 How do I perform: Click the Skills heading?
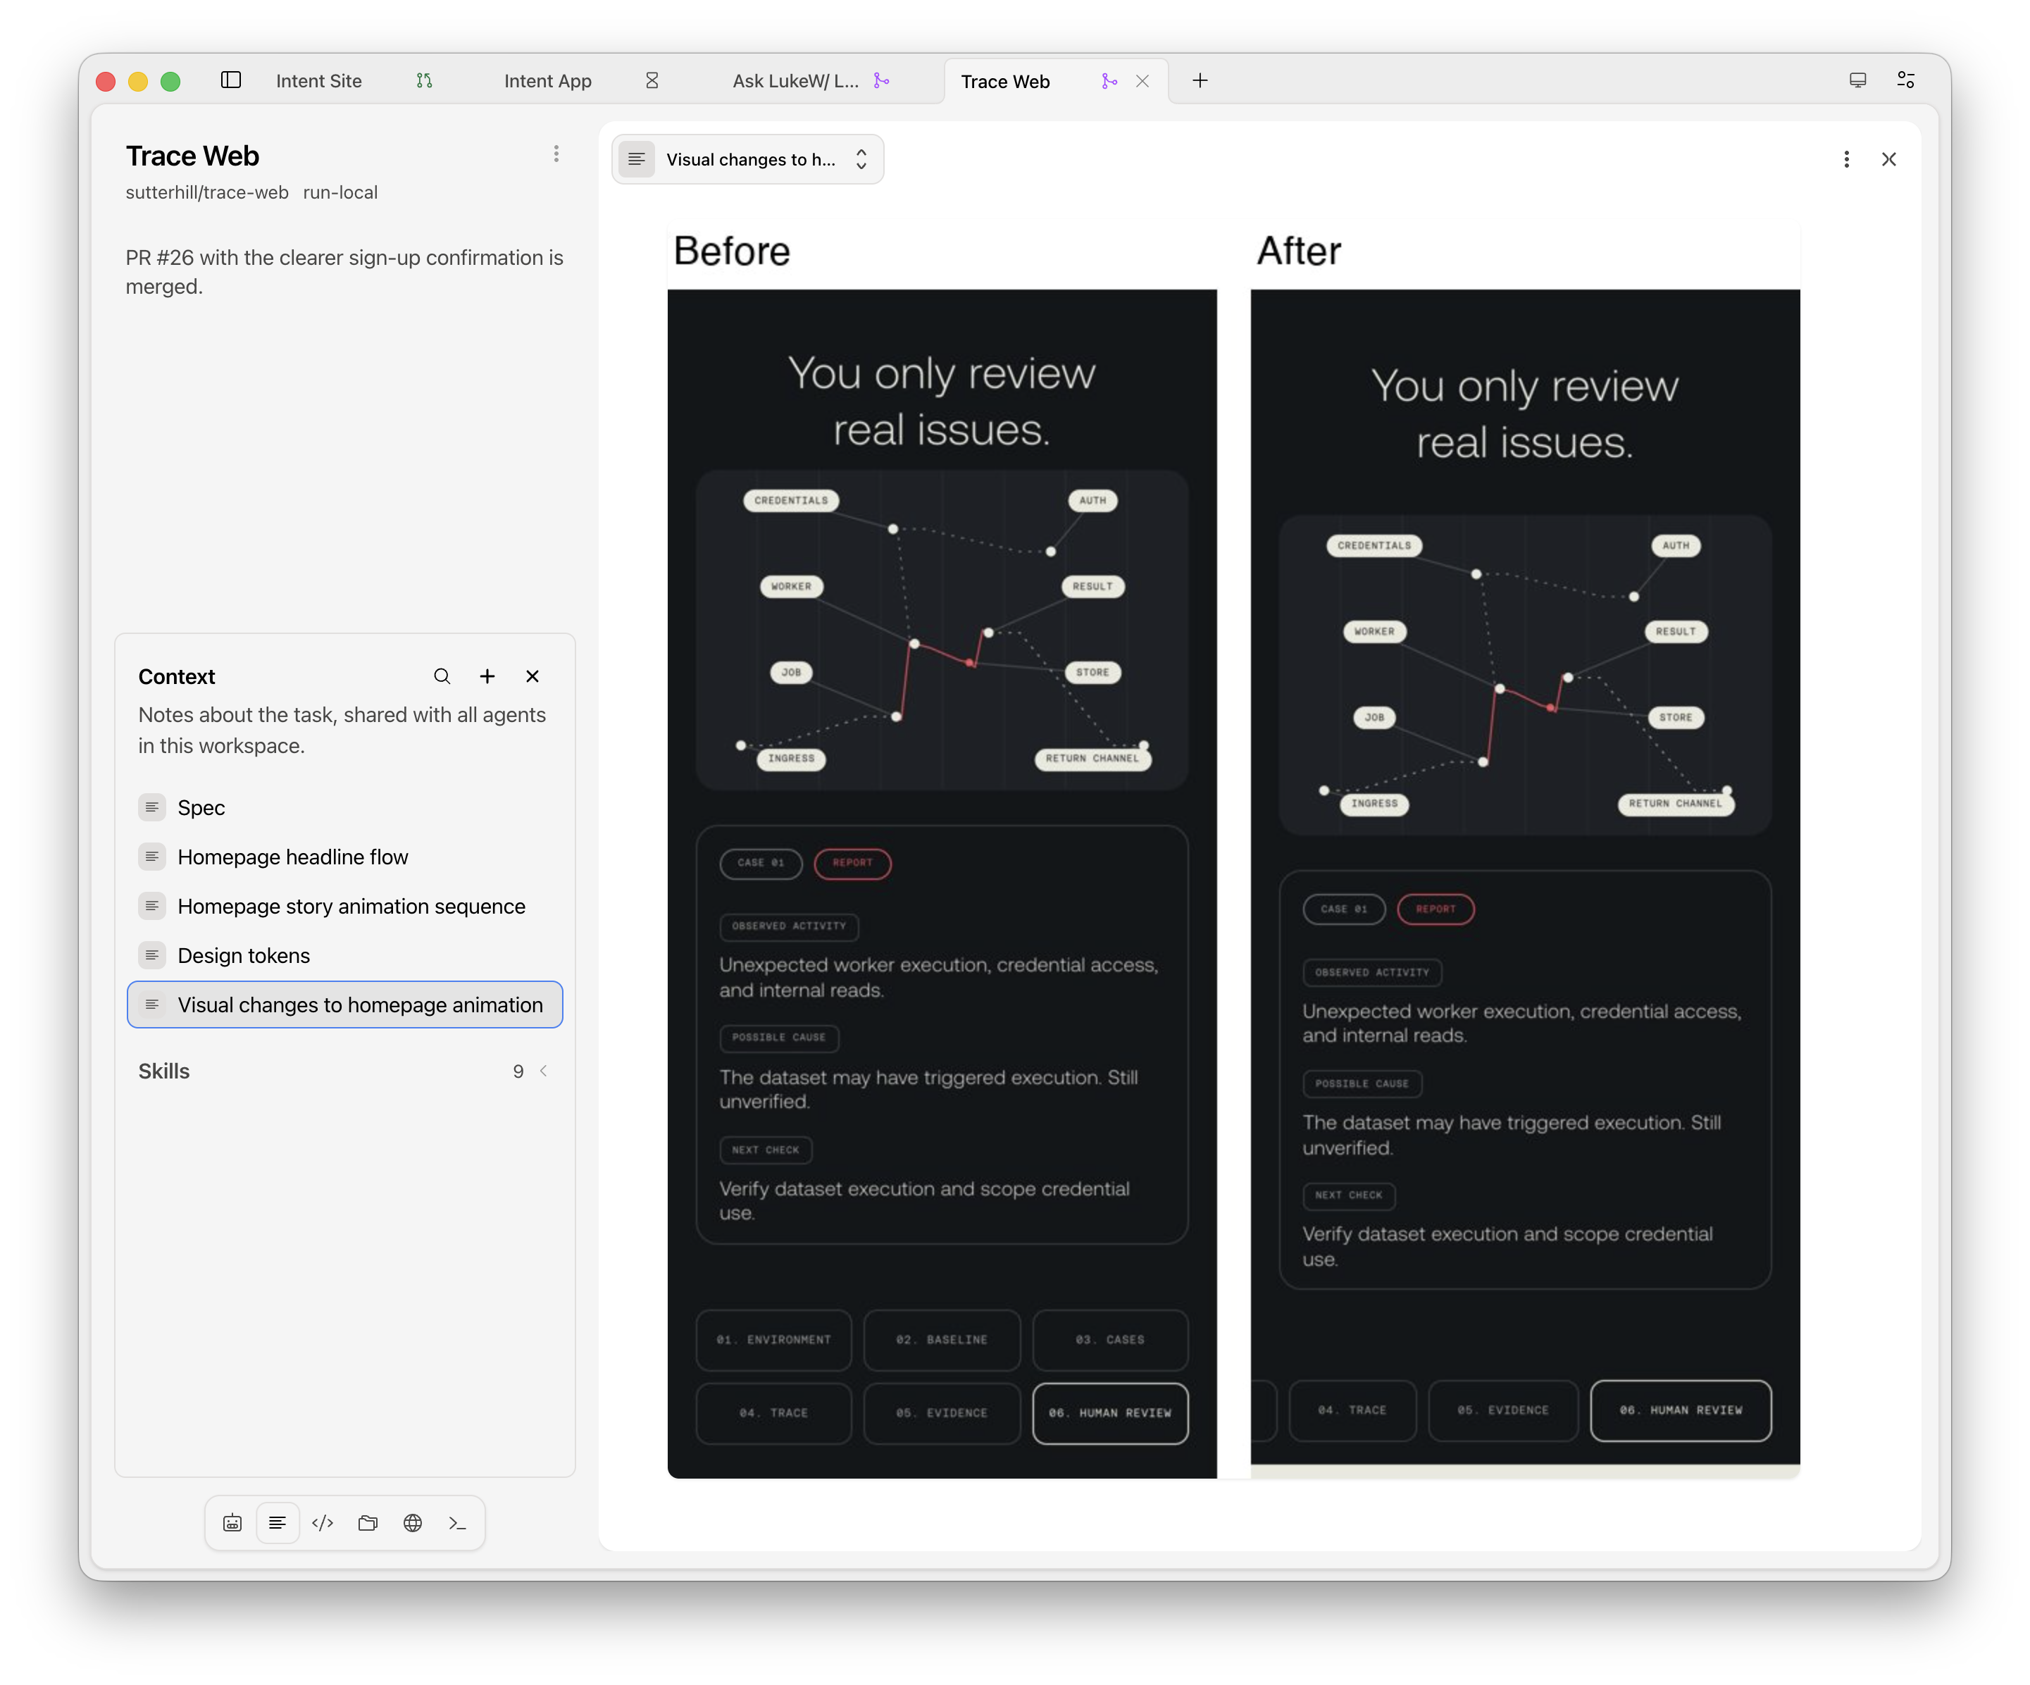(x=163, y=1071)
